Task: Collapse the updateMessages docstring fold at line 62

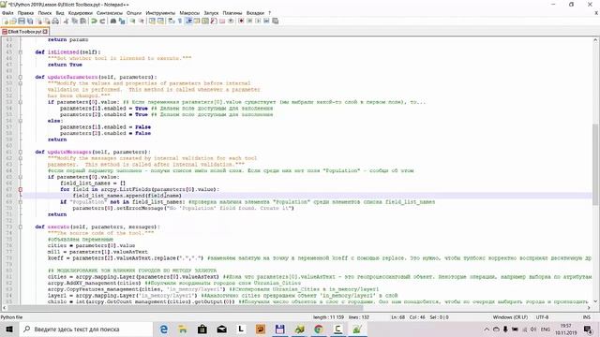Action: click(x=21, y=158)
